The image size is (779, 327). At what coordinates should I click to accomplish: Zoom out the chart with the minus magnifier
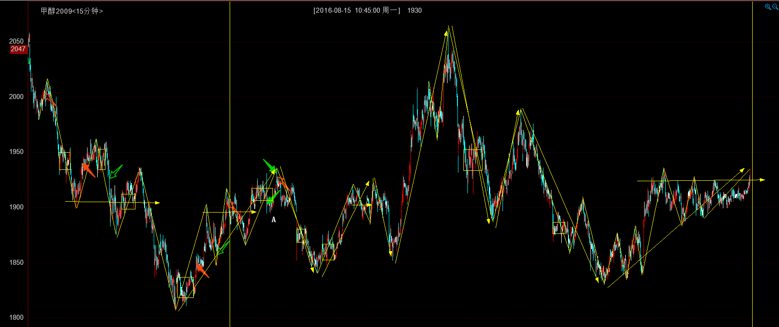pos(775,7)
